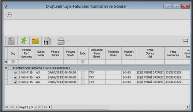Viewport: 193px width, 112px height.
Task: Click the app icon in title bar
Action: (7, 6)
